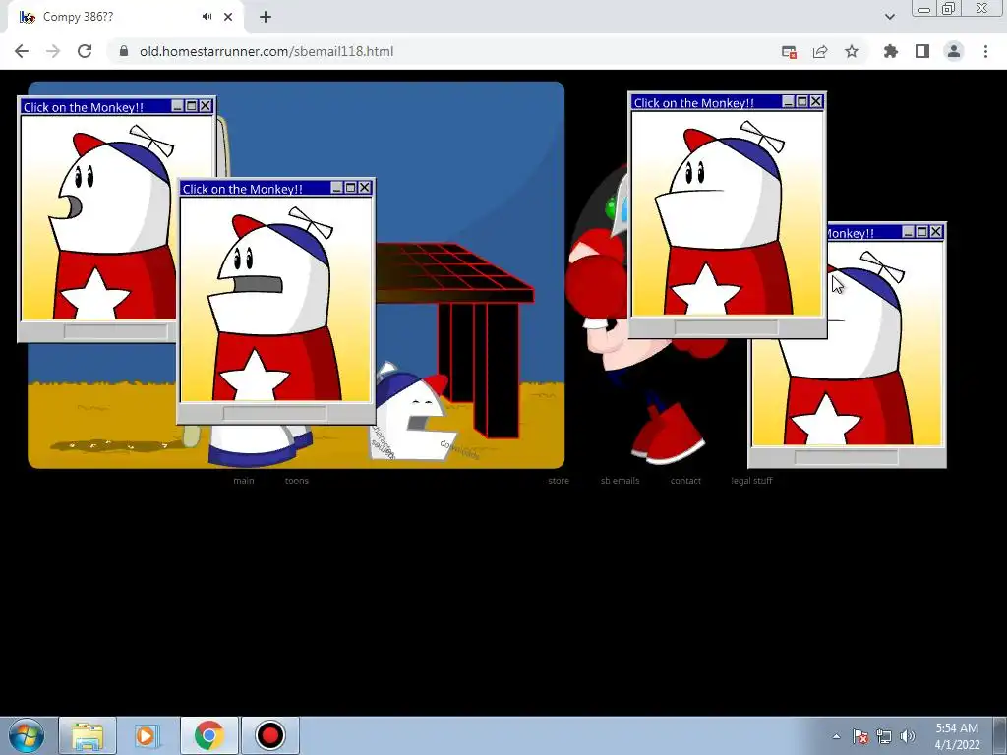Screen dimensions: 1007x755
Task: Open the taskbar clock showing 5:54 AM
Action: coord(957,736)
